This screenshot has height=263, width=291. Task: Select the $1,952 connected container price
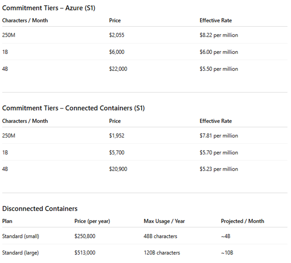tap(116, 136)
